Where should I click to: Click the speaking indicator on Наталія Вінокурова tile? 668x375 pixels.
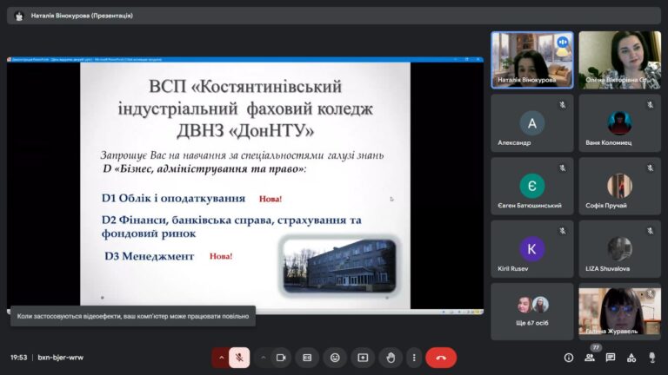coord(563,42)
